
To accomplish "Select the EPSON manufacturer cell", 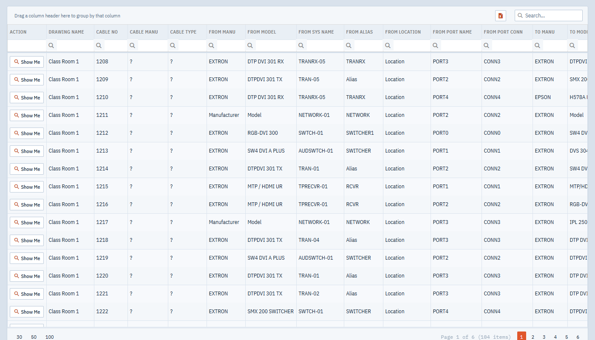I will [x=550, y=97].
